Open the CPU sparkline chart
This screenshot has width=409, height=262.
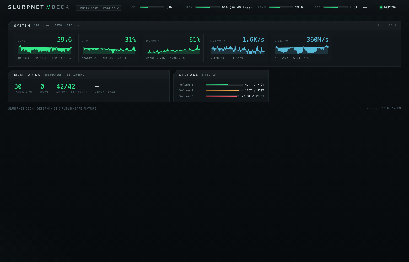click(x=109, y=50)
